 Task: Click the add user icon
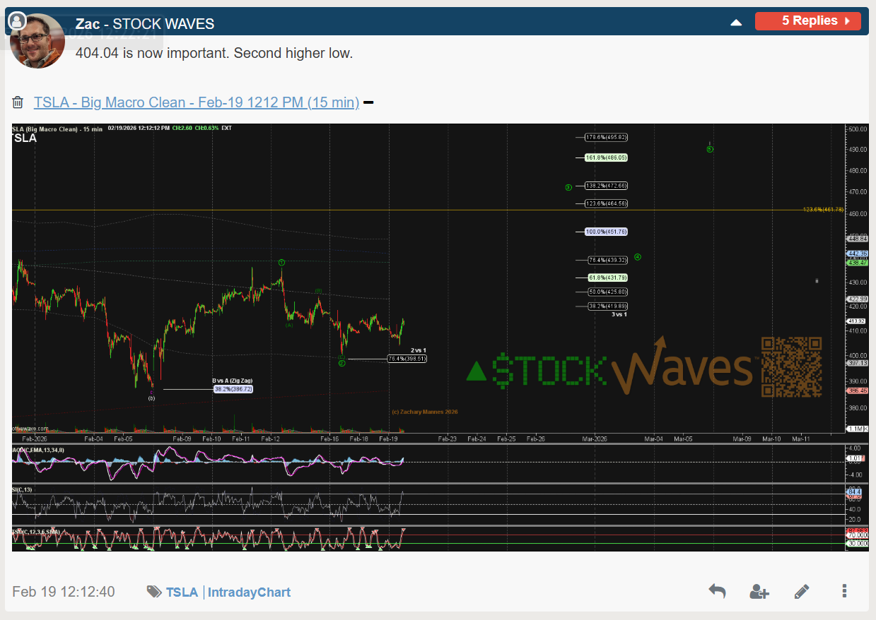click(x=759, y=591)
